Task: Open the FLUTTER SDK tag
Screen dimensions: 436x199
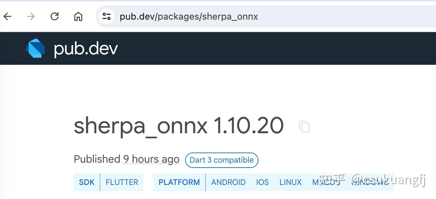Action: click(122, 182)
